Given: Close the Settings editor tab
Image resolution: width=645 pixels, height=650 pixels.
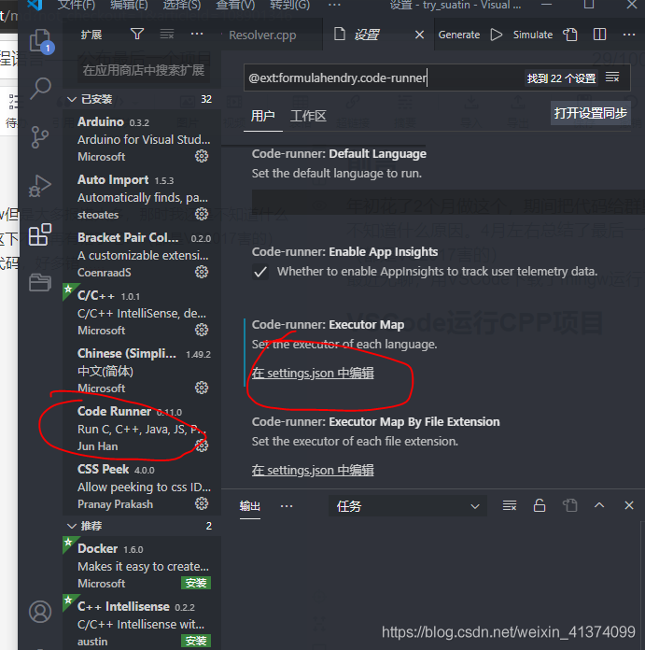Looking at the screenshot, I should coord(419,35).
